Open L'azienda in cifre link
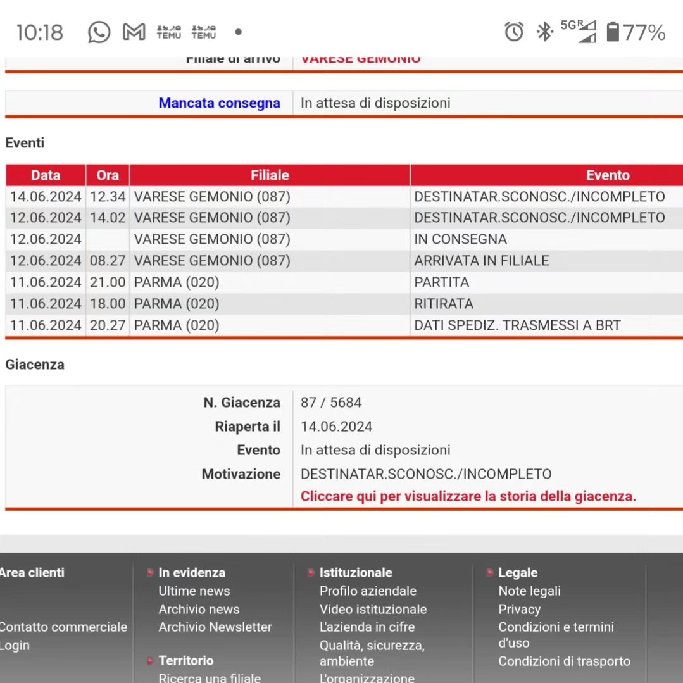This screenshot has width=683, height=683. (367, 627)
